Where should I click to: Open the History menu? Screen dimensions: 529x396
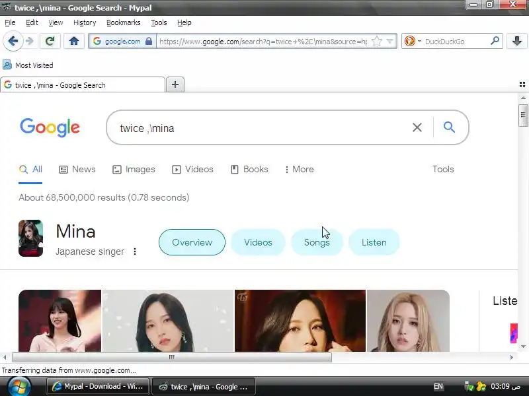85,22
